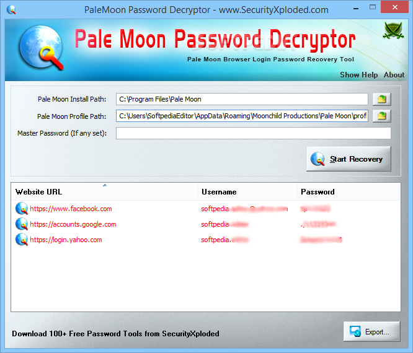The image size is (413, 353).
Task: Close the PaleMoon Password Decryptor window
Action: point(394,7)
